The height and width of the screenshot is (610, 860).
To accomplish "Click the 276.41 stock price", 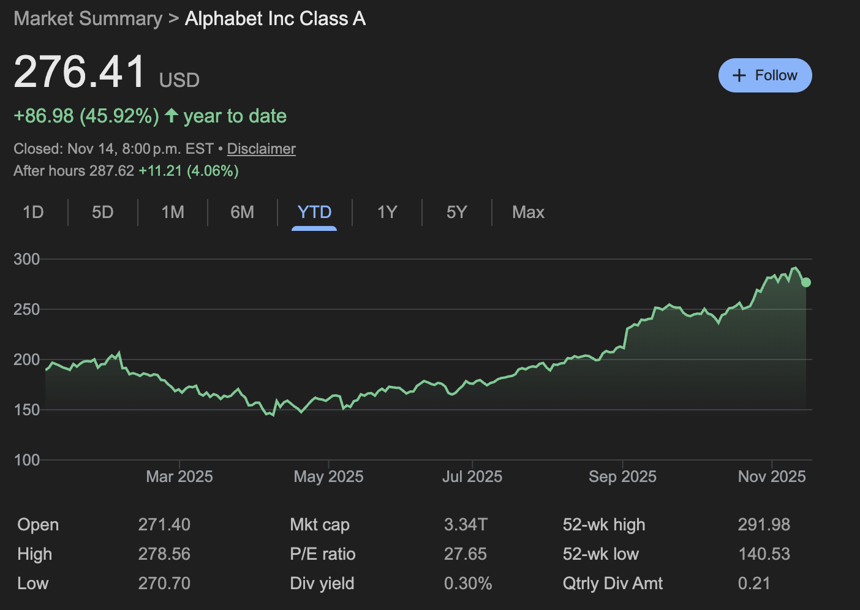I will tap(80, 72).
